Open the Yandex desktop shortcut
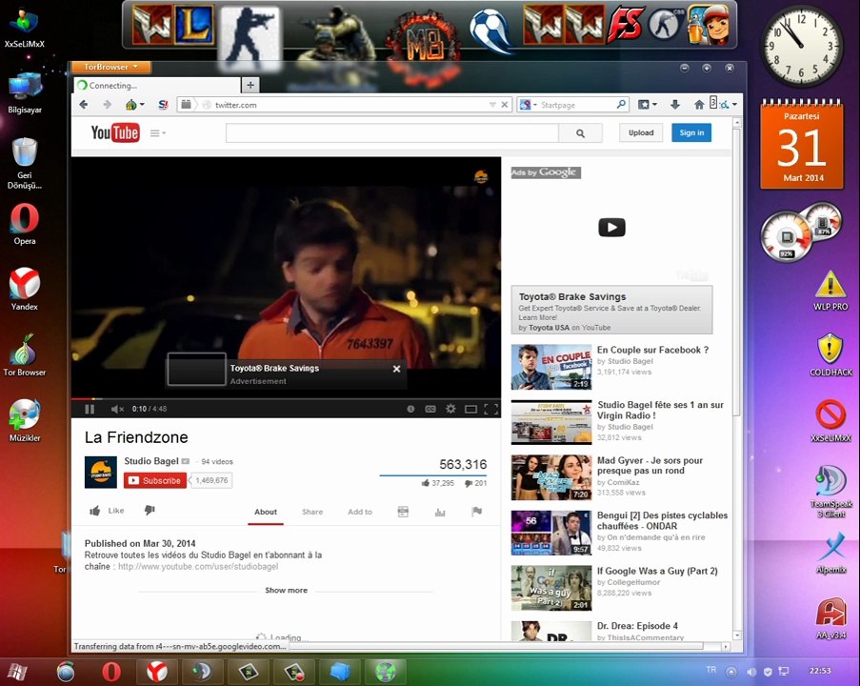The width and height of the screenshot is (860, 686). pos(25,290)
